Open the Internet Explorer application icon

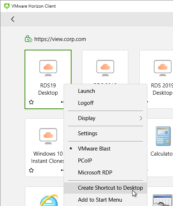49,200
